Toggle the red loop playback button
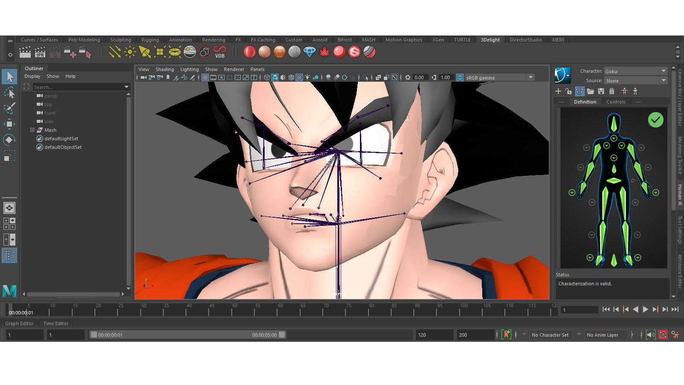The image size is (684, 385). click(663, 335)
